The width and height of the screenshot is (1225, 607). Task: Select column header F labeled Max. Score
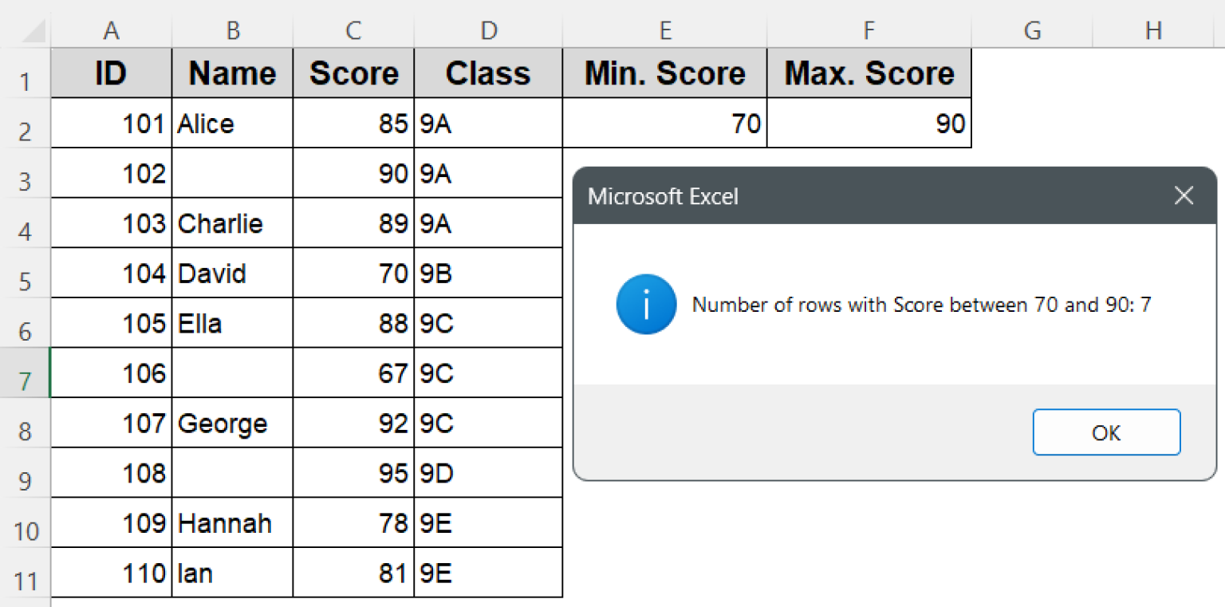click(x=869, y=30)
